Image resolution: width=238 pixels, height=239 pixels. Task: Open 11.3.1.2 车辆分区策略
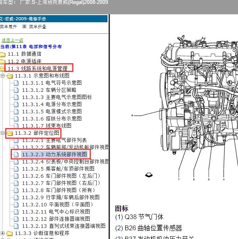pos(49,90)
